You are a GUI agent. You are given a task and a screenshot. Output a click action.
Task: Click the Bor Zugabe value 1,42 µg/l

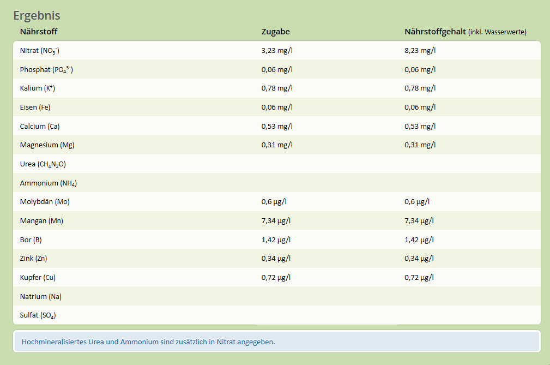pos(276,240)
